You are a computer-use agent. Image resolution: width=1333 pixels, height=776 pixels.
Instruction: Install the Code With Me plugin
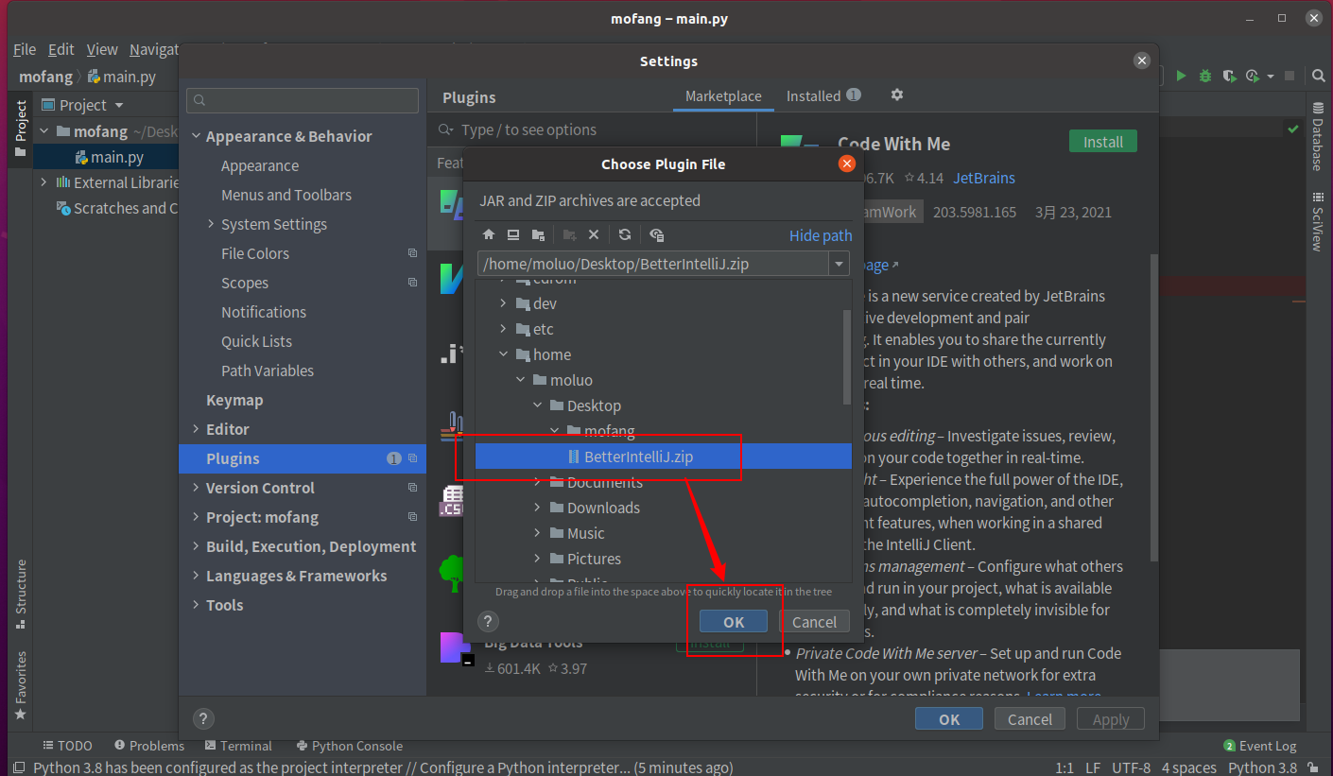click(1103, 142)
